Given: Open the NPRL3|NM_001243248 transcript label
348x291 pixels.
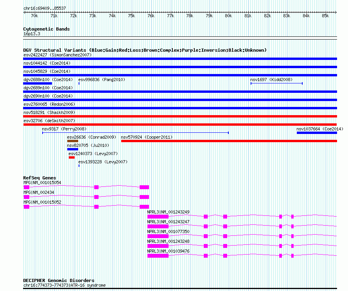Looking at the screenshot, I should pyautogui.click(x=168, y=241).
